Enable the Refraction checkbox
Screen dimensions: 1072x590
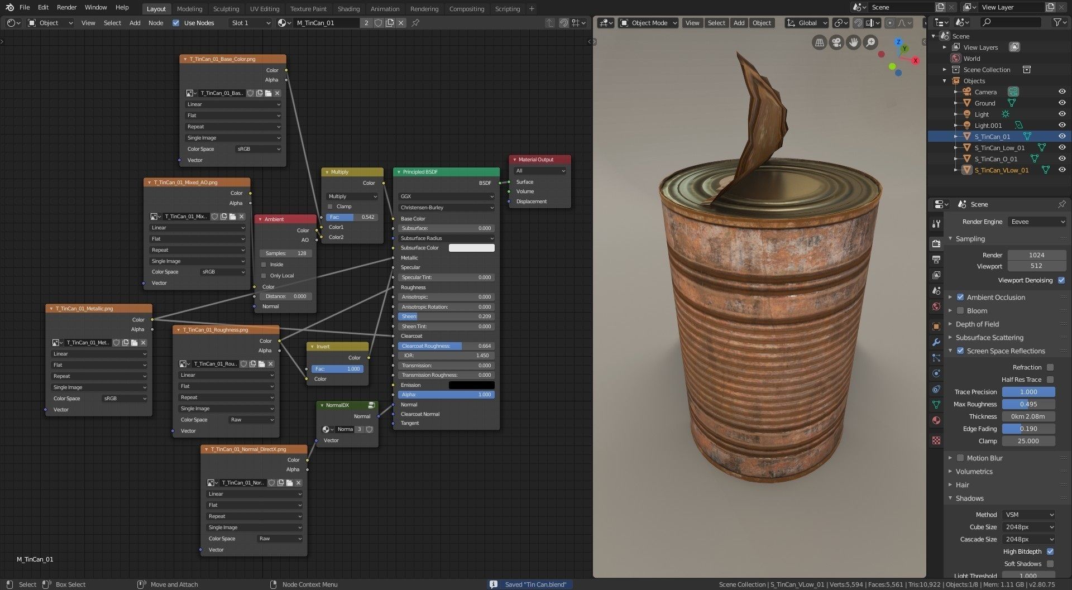click(x=1050, y=367)
